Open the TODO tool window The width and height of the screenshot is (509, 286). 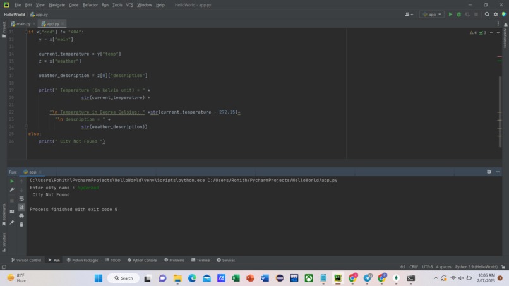113,260
